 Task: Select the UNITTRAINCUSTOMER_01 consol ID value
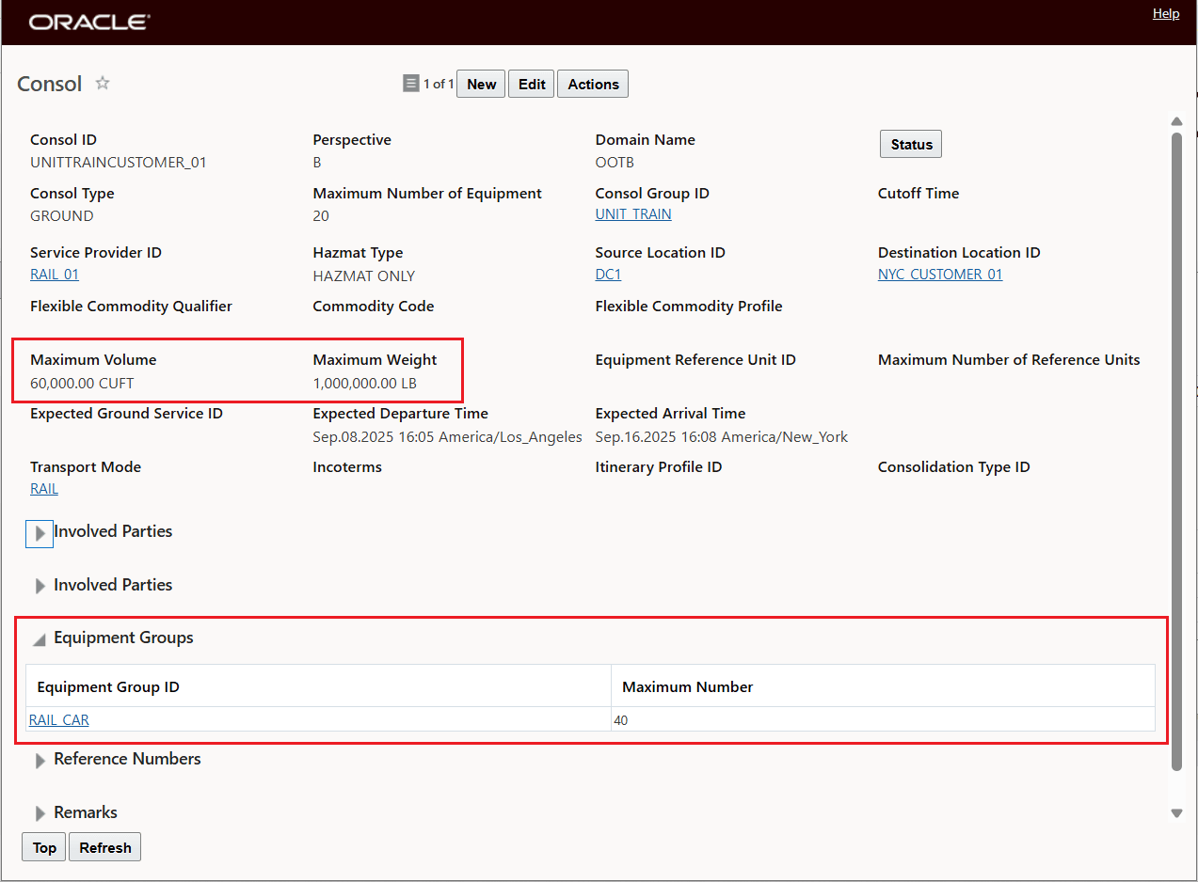point(119,162)
